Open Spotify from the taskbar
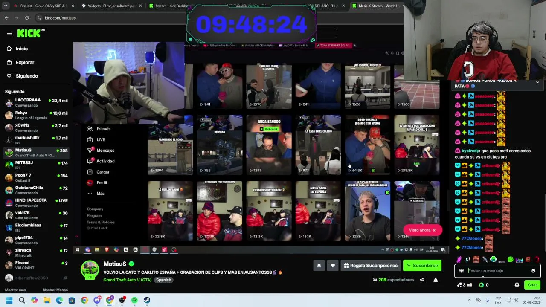The height and width of the screenshot is (307, 546). (134, 300)
